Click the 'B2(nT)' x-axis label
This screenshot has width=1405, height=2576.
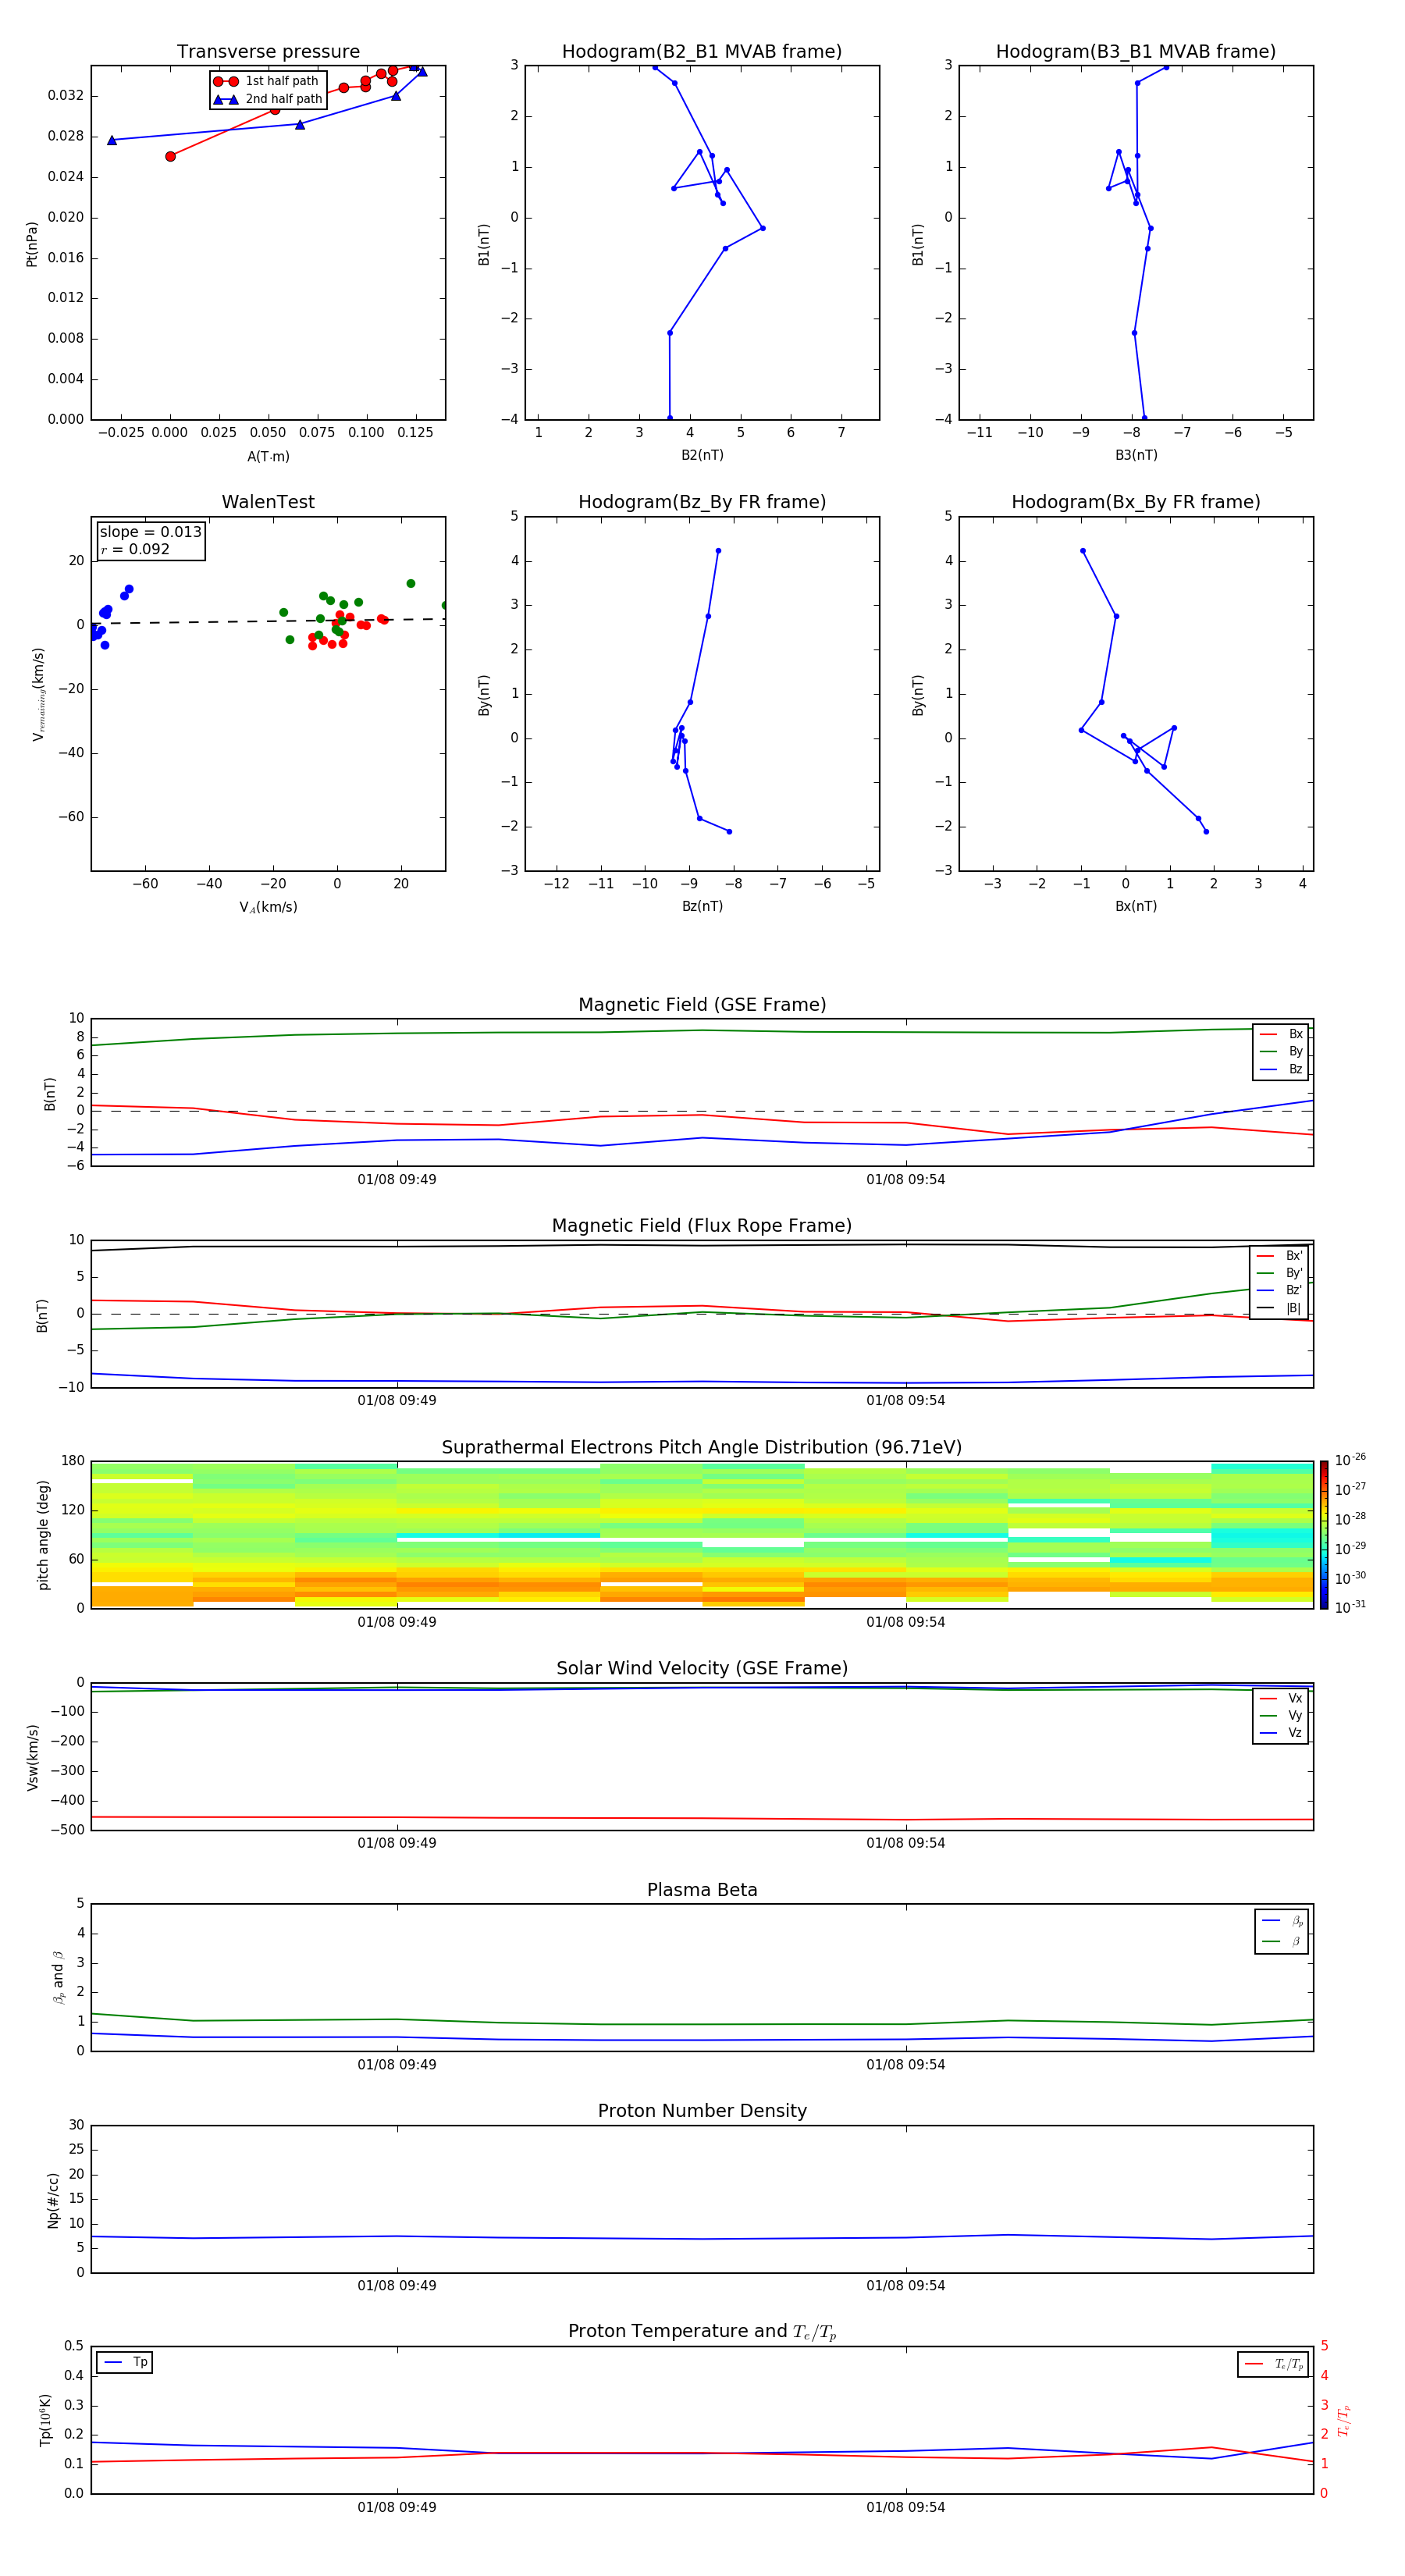coord(702,455)
